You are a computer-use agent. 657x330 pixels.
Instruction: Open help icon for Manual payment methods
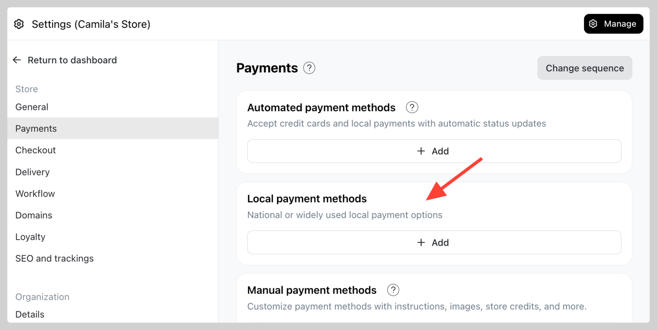click(393, 290)
